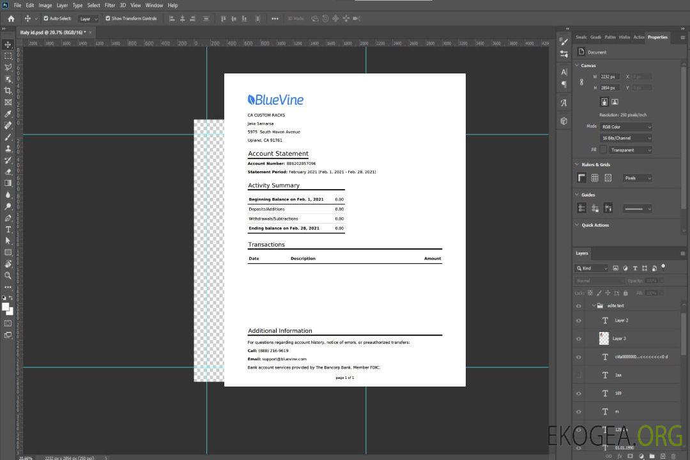Select the Path Selection tool

[8, 241]
